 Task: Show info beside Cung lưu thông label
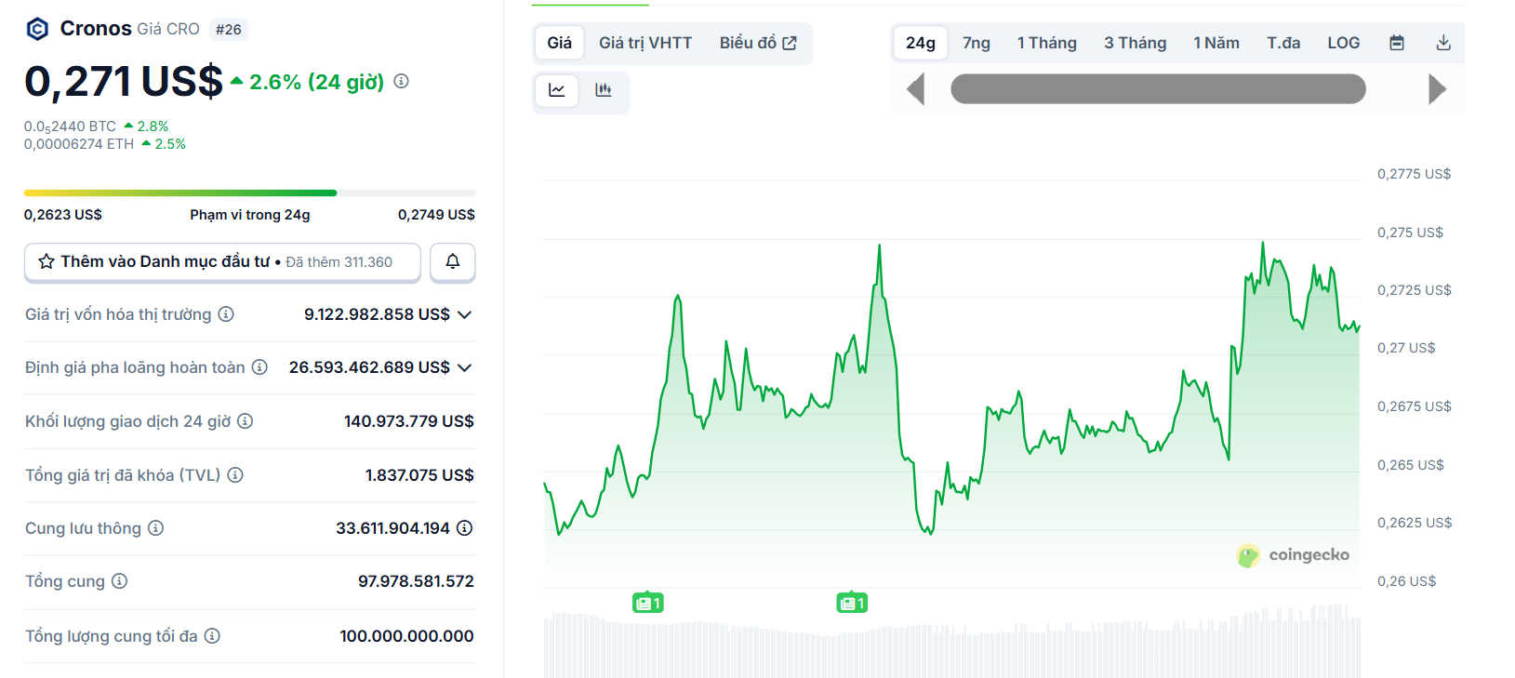tap(155, 528)
